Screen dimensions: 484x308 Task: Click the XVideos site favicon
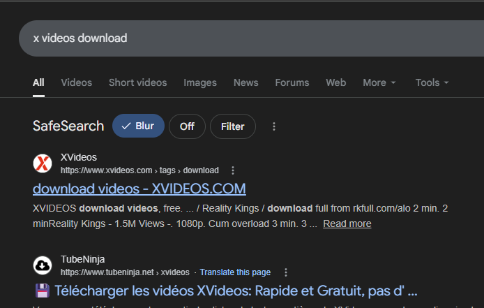click(43, 163)
